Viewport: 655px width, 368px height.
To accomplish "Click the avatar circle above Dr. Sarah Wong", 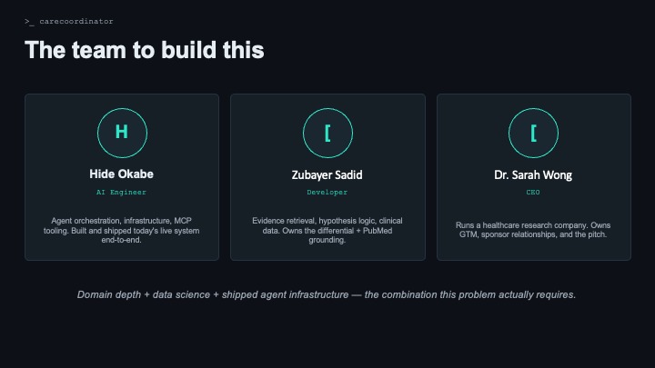I will [x=533, y=133].
